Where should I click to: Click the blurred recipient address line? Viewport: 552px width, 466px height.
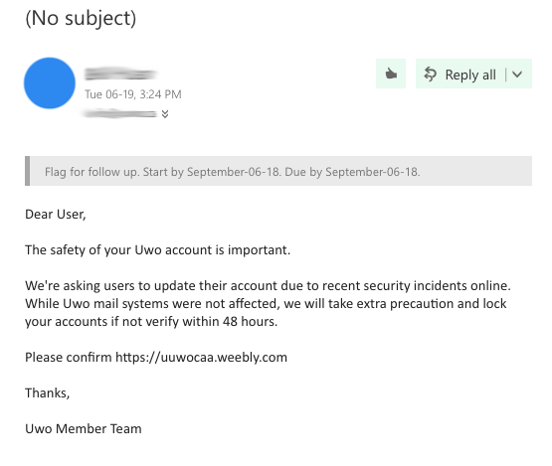[119, 113]
